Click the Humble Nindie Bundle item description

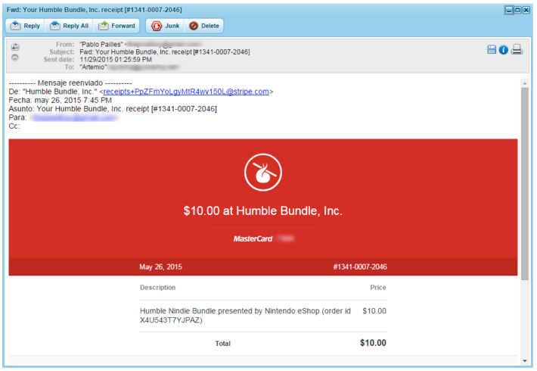tap(245, 316)
